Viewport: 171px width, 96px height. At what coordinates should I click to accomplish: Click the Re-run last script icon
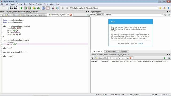point(38,8)
